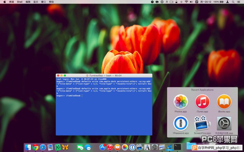Image resolution: width=244 pixels, height=152 pixels.
Task: Open the 帮助 menu
Action: 51,2
